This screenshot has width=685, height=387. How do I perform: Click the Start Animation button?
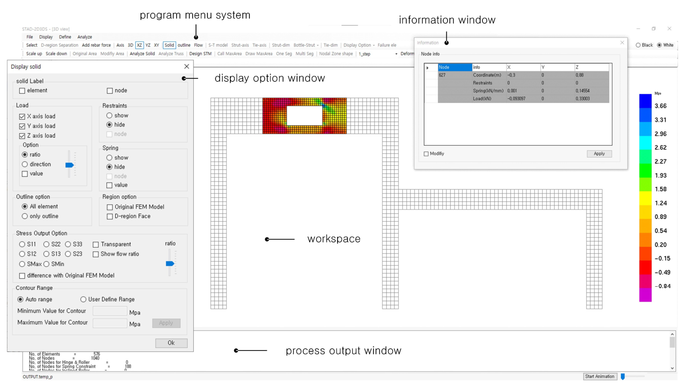pyautogui.click(x=600, y=376)
